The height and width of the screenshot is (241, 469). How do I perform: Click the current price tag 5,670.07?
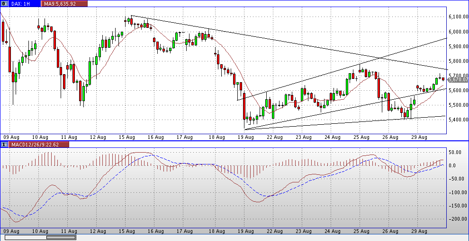[458, 79]
